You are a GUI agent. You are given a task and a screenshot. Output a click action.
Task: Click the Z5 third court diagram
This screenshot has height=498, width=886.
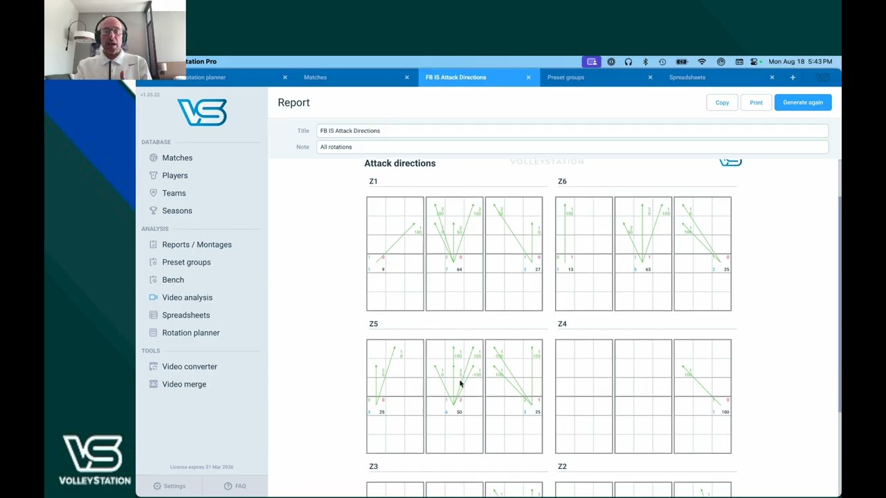(514, 396)
